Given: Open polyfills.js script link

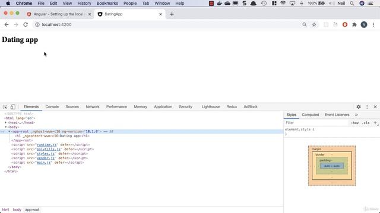Looking at the screenshot, I should pos(49,149).
